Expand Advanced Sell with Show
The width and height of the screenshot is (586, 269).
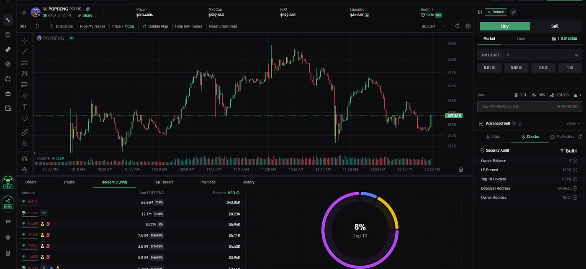coord(573,124)
